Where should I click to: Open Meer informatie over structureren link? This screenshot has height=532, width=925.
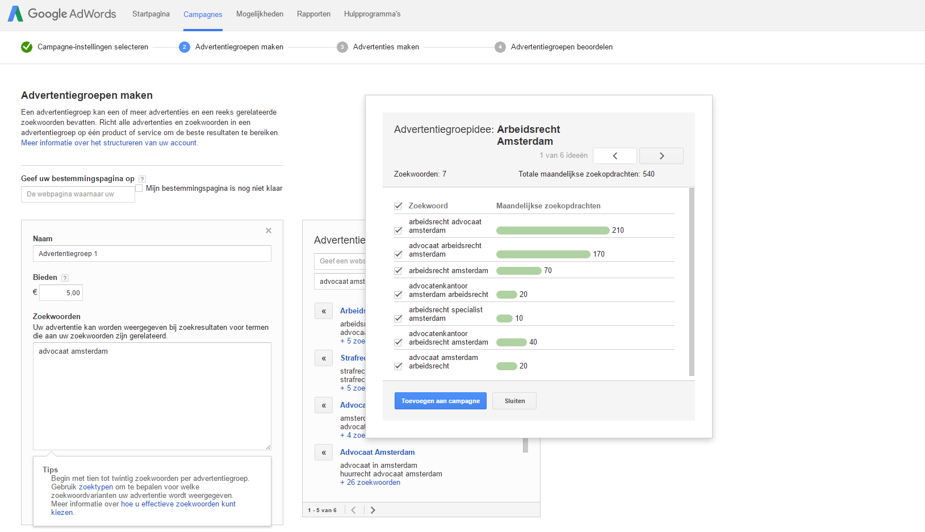click(x=110, y=143)
